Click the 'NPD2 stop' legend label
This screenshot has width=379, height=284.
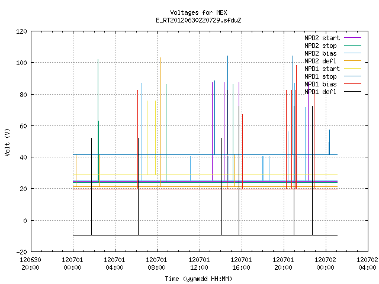tap(320, 46)
